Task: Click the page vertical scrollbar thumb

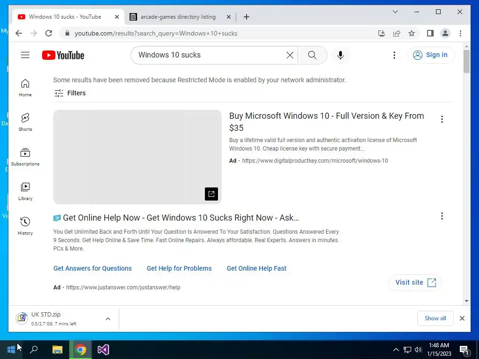Action: pos(466,61)
